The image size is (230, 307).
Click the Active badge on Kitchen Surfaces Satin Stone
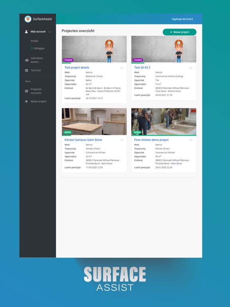pos(67,132)
